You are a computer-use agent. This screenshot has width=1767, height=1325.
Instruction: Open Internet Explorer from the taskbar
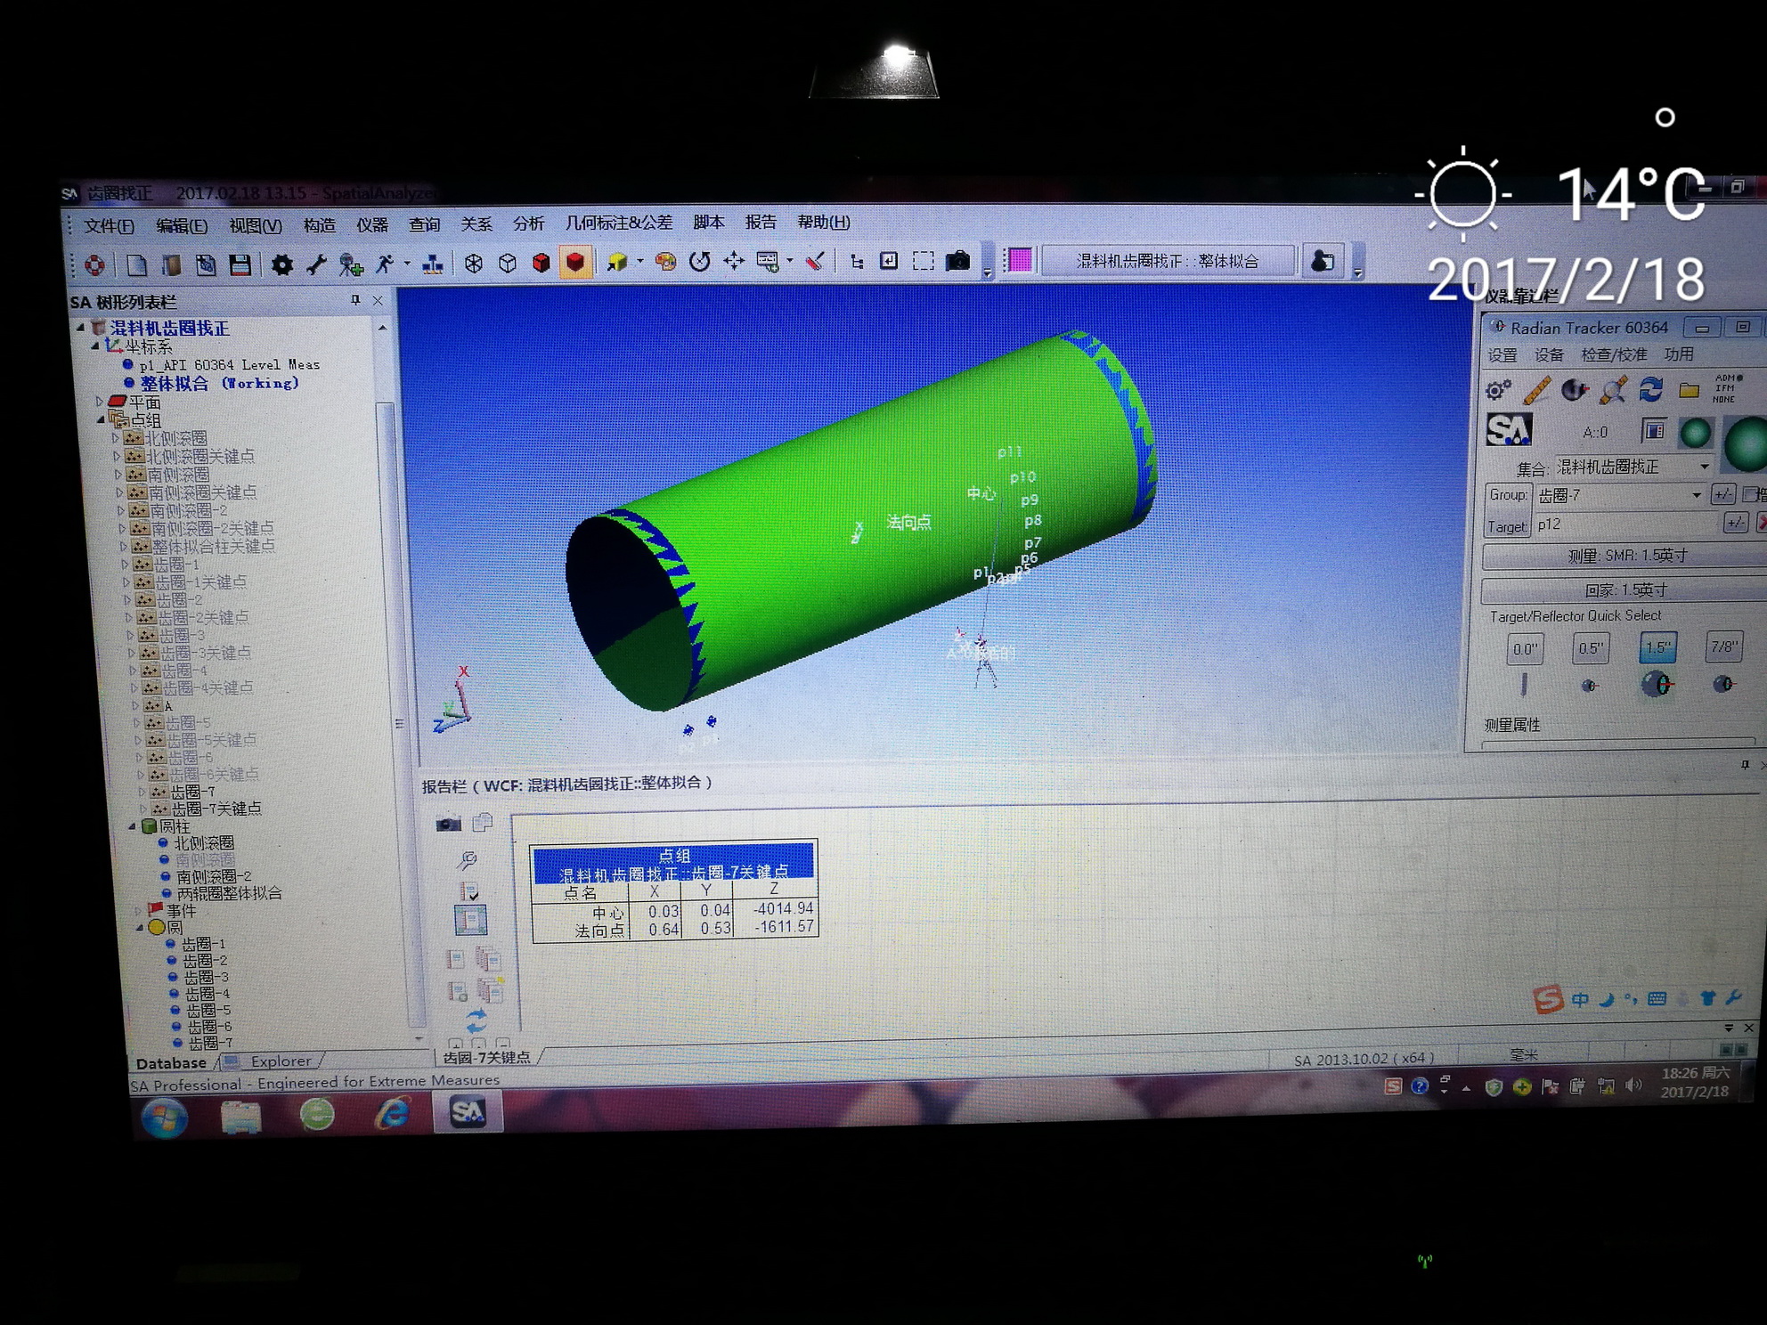pos(393,1113)
